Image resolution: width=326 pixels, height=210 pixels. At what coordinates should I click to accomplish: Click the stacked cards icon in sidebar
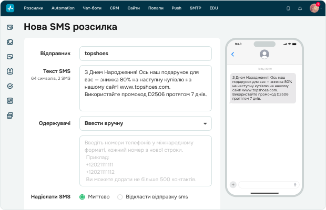pos(10,115)
